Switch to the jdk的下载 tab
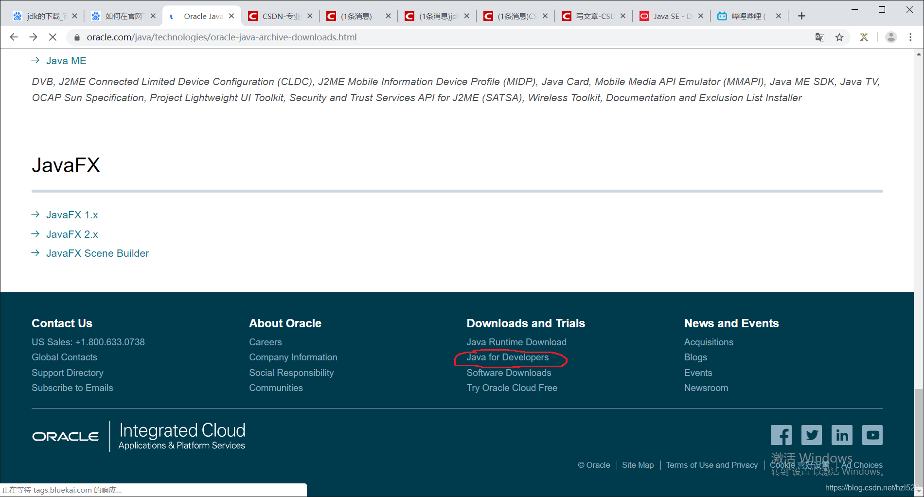Image resolution: width=924 pixels, height=497 pixels. pos(44,16)
